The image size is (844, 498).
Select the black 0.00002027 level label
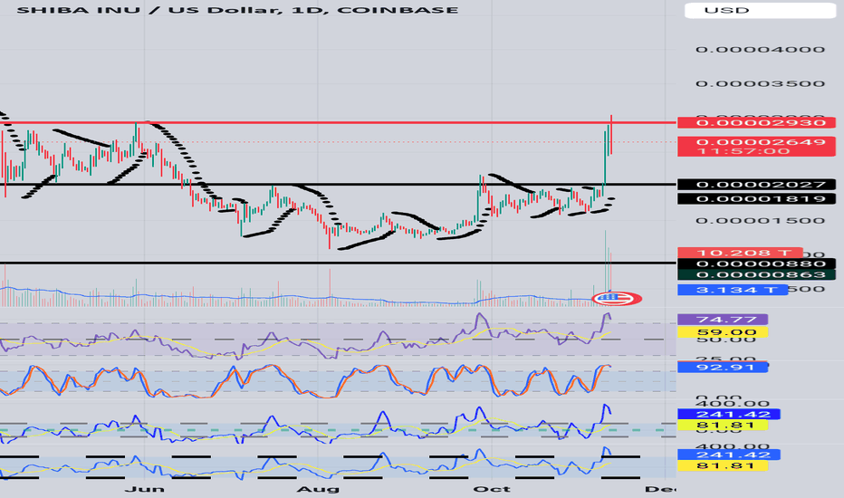(756, 185)
